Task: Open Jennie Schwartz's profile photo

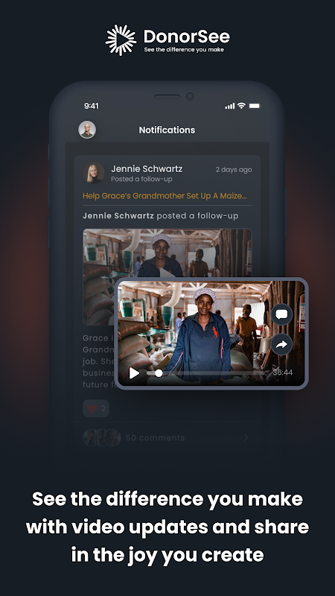Action: point(94,173)
